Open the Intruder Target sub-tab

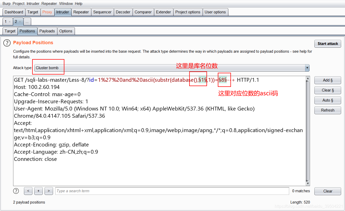(10, 31)
